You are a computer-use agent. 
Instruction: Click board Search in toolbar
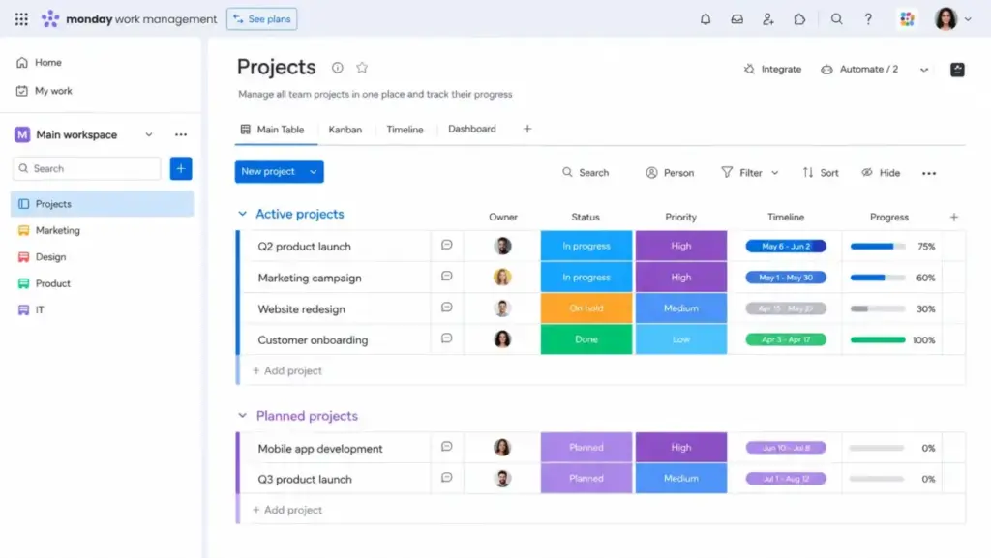pos(586,173)
